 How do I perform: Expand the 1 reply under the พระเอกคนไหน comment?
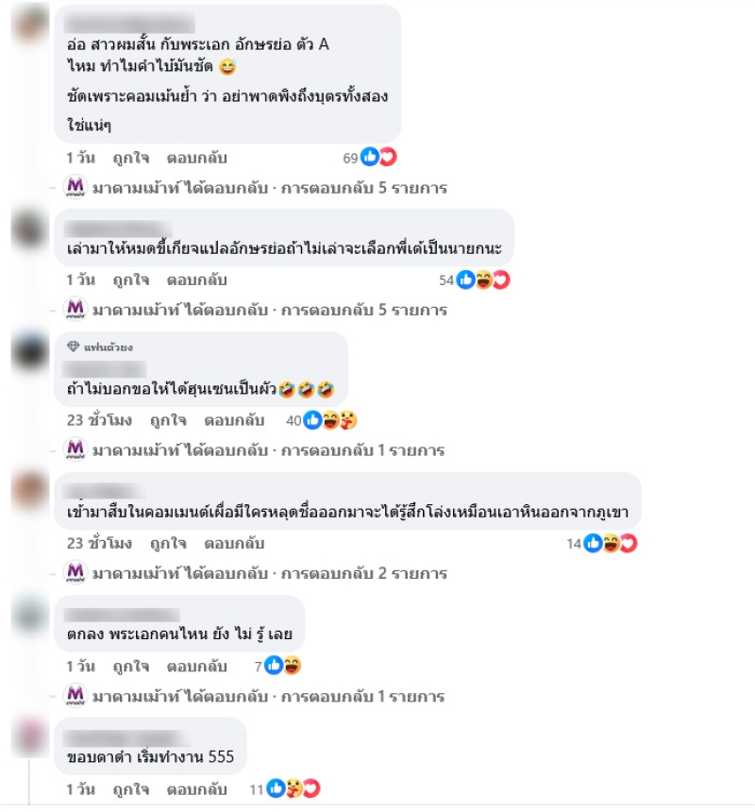(x=362, y=696)
